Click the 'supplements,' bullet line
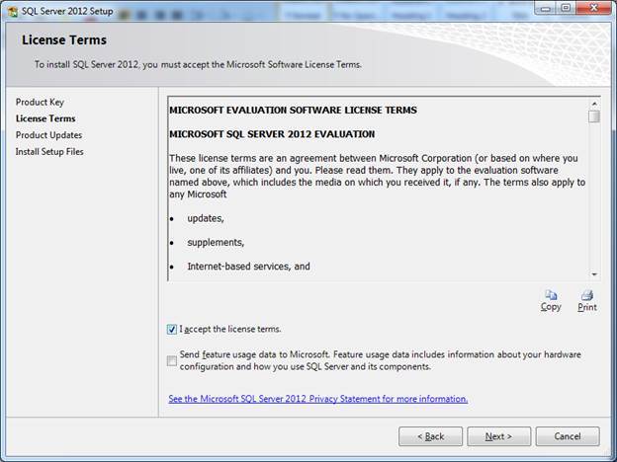This screenshot has width=617, height=462. coord(216,243)
